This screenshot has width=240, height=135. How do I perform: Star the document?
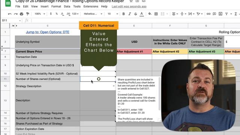click(x=131, y=1)
